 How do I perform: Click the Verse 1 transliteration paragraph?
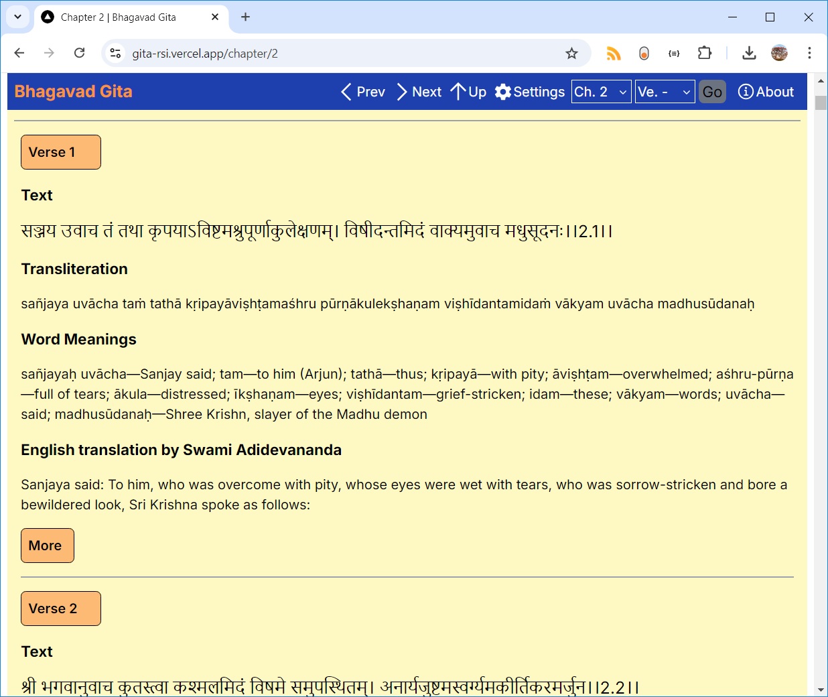click(388, 304)
